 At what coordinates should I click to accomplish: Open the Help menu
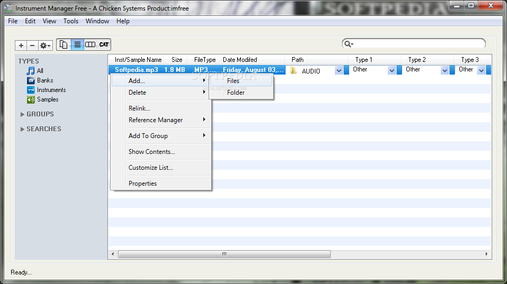123,21
